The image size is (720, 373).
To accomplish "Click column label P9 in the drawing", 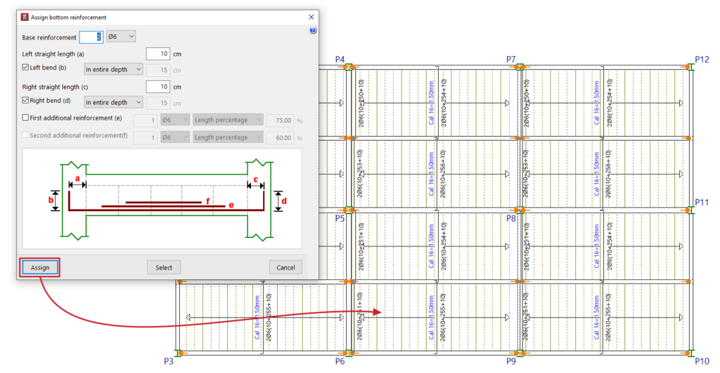I will coord(511,362).
